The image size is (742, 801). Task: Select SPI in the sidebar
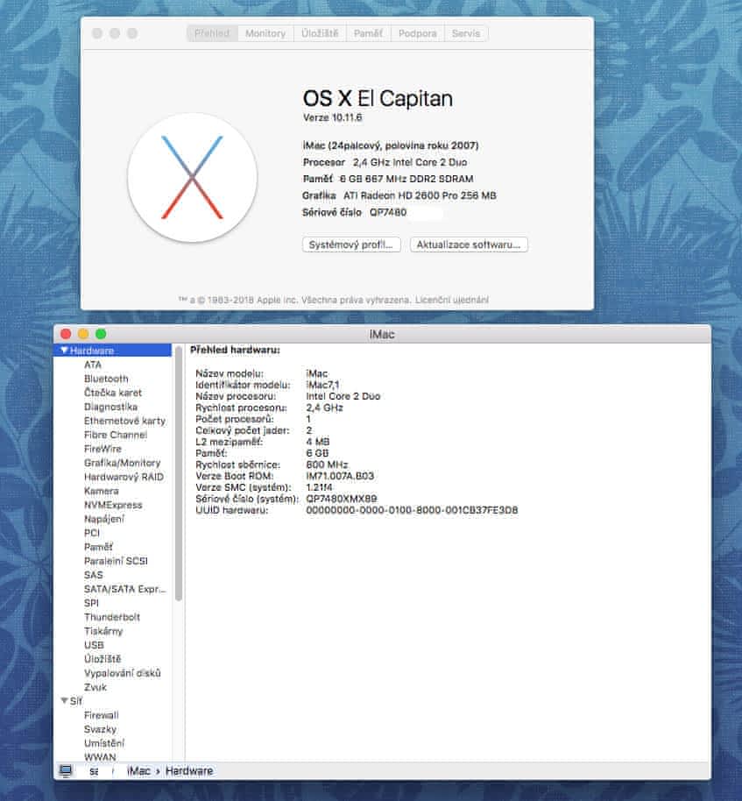tap(91, 603)
